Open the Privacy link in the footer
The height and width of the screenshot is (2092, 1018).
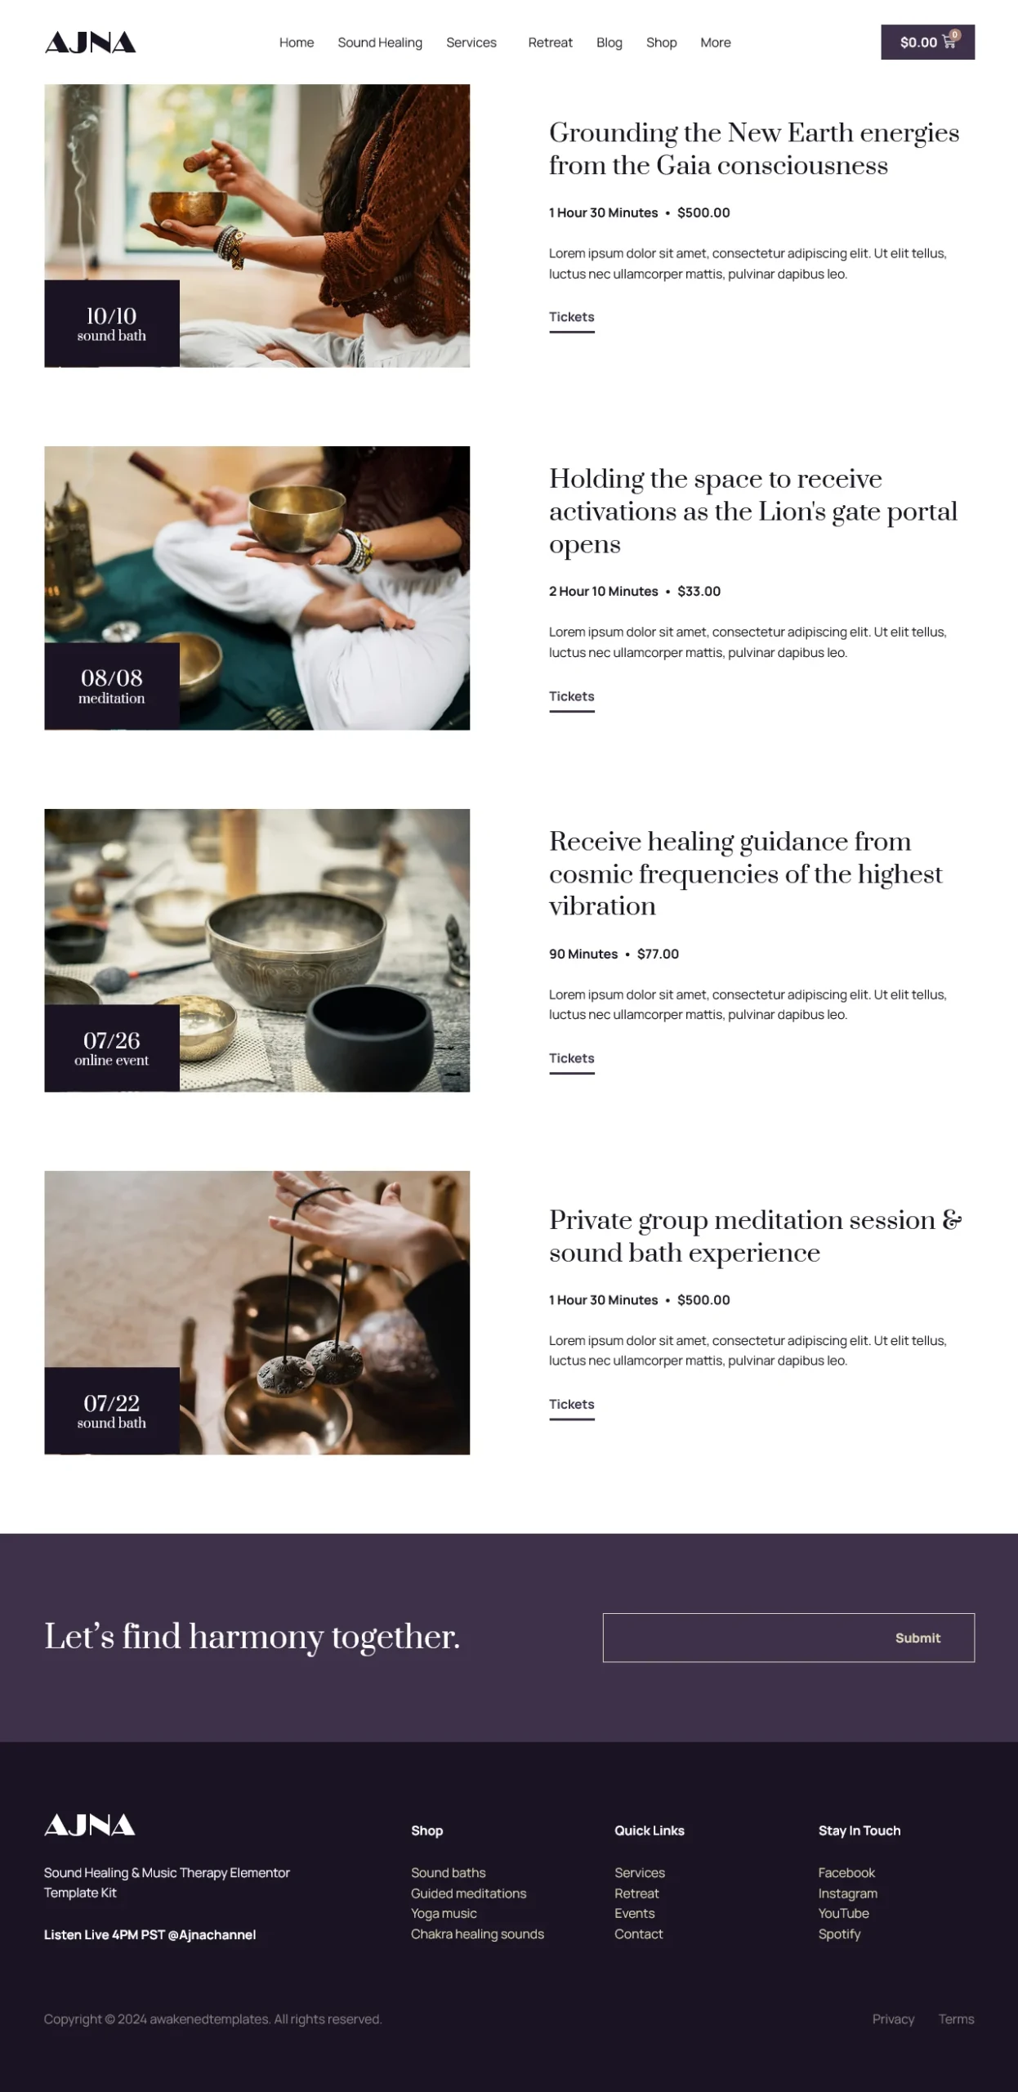pyautogui.click(x=893, y=2018)
